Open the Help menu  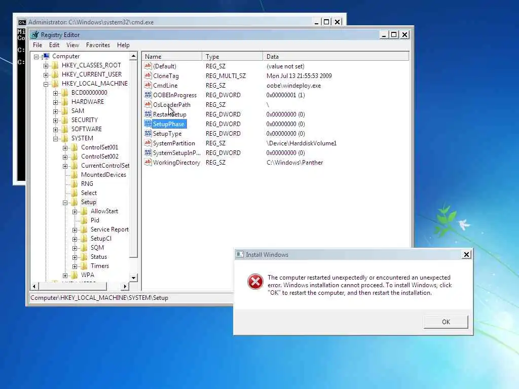(x=123, y=45)
